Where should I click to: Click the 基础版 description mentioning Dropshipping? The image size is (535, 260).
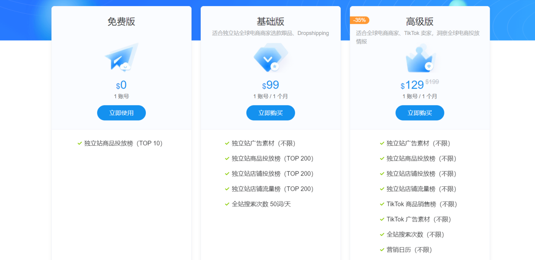270,33
